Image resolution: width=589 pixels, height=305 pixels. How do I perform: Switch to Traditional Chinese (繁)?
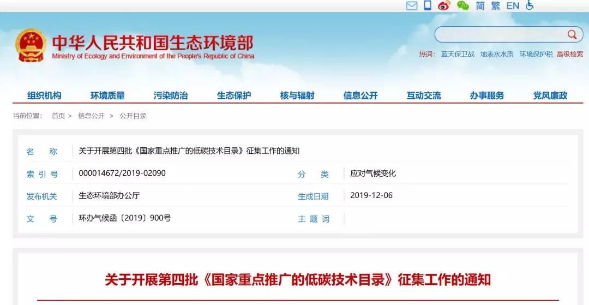tap(495, 5)
